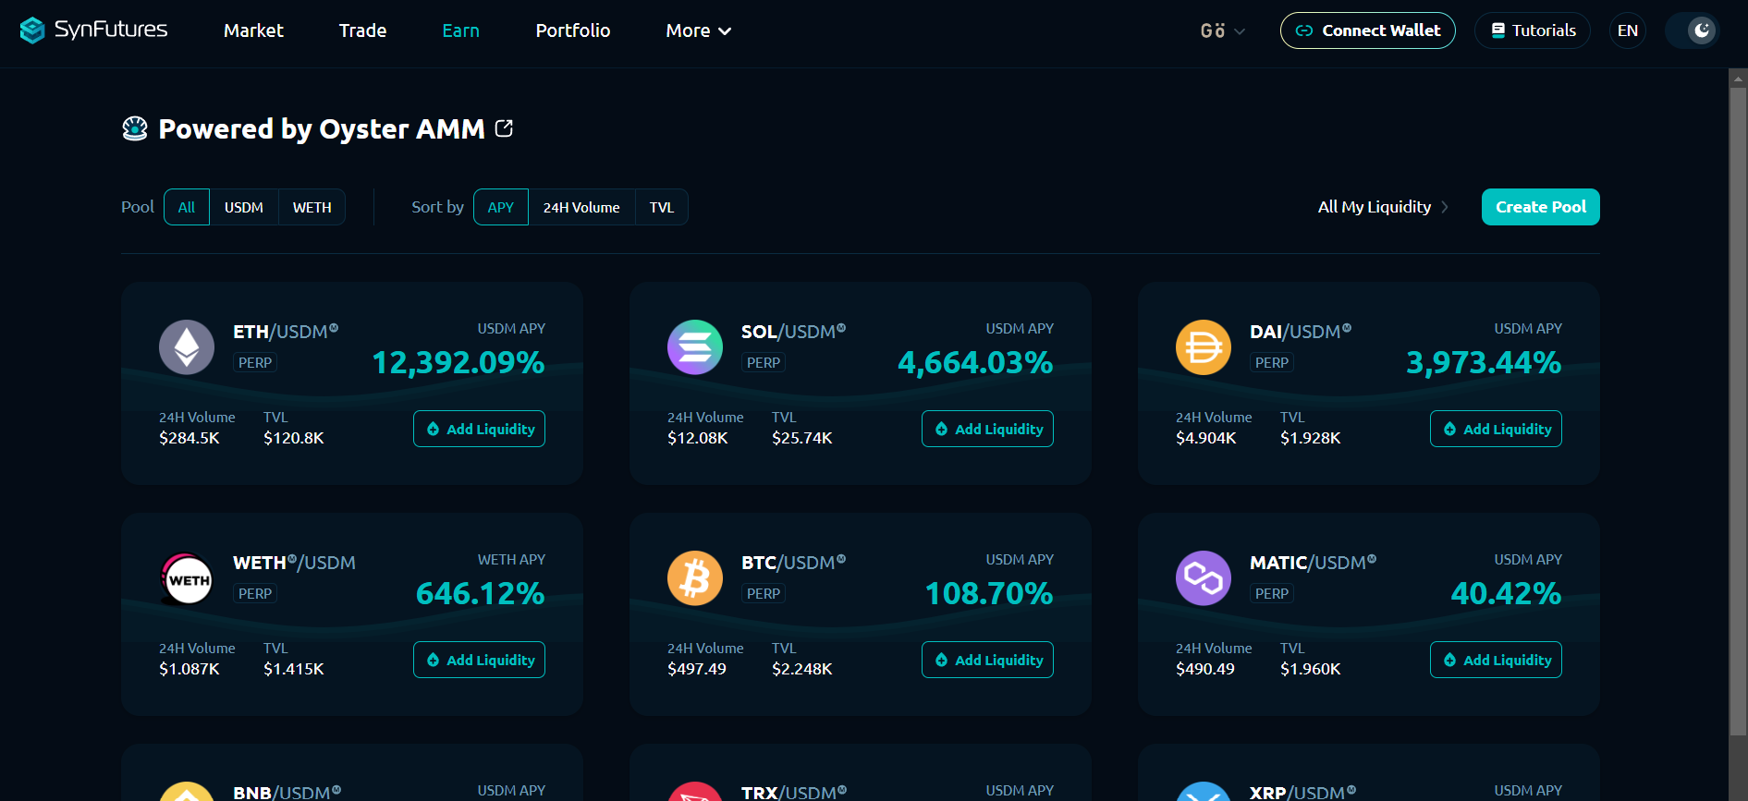Click the XRP/USDM pair name
The height and width of the screenshot is (801, 1748).
pyautogui.click(x=1303, y=793)
